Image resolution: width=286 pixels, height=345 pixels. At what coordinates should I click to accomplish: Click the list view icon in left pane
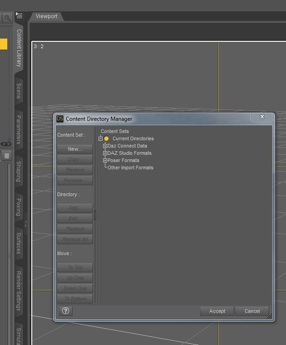pyautogui.click(x=7, y=156)
